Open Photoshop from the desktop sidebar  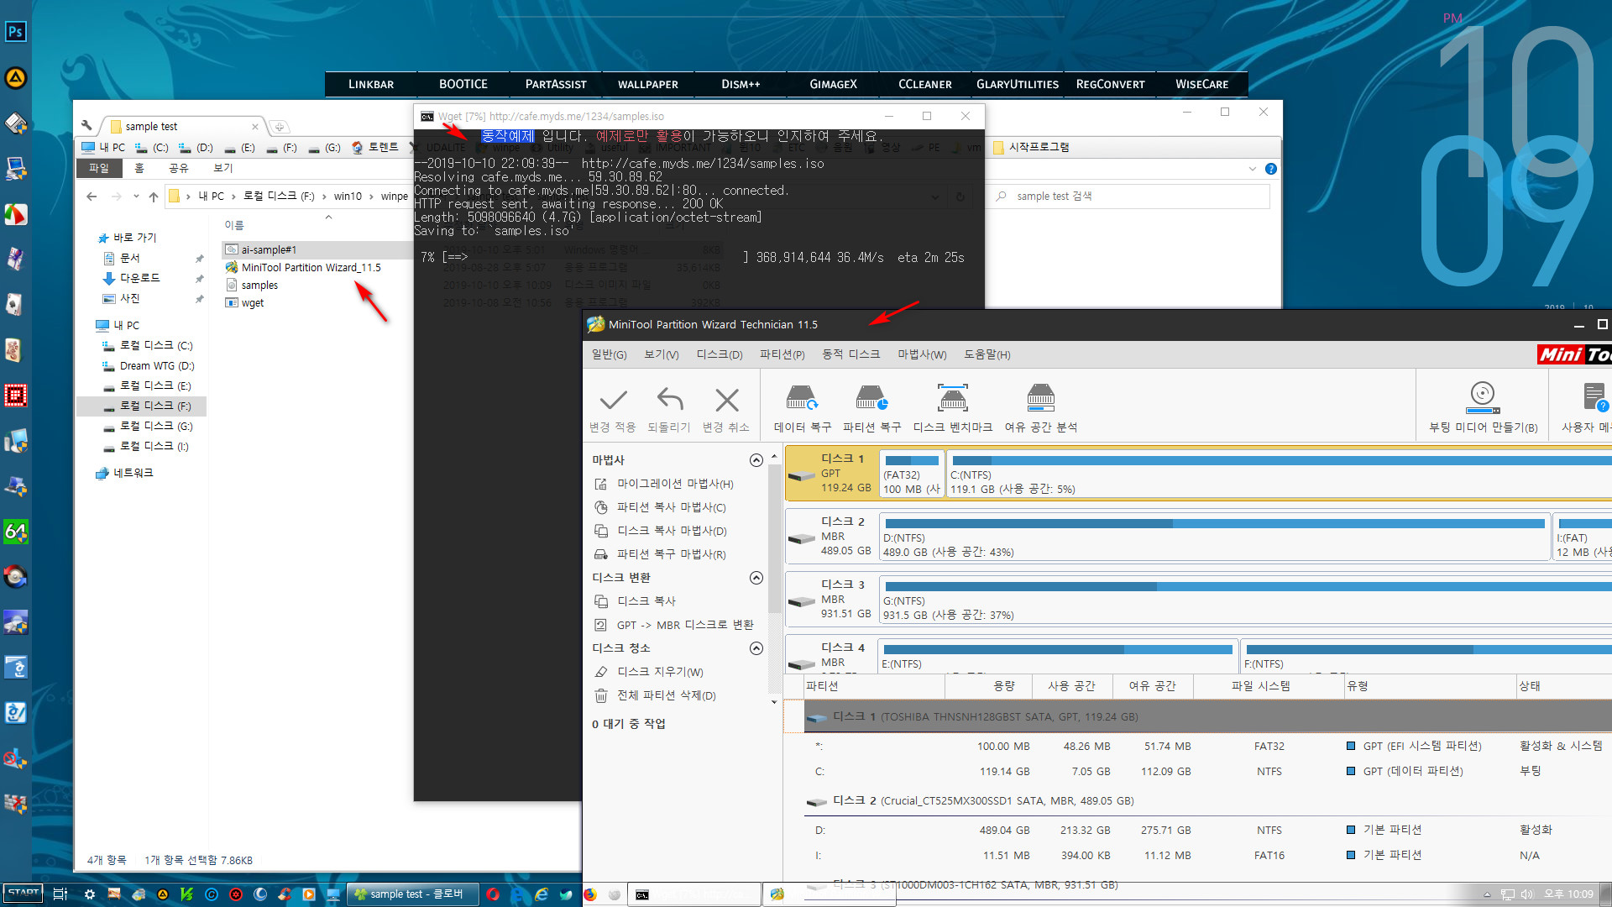tap(16, 32)
